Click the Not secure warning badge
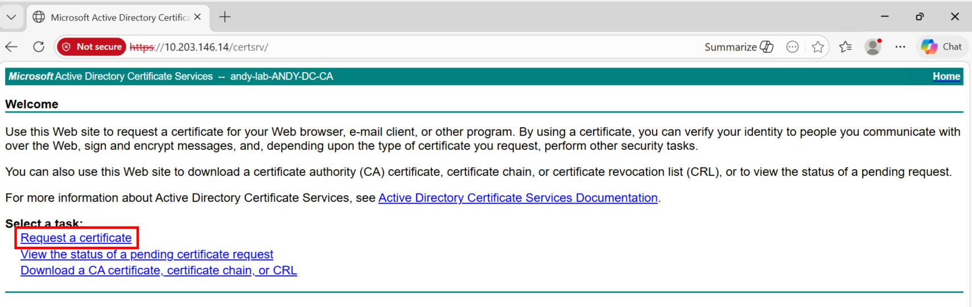The image size is (972, 307). coord(92,47)
